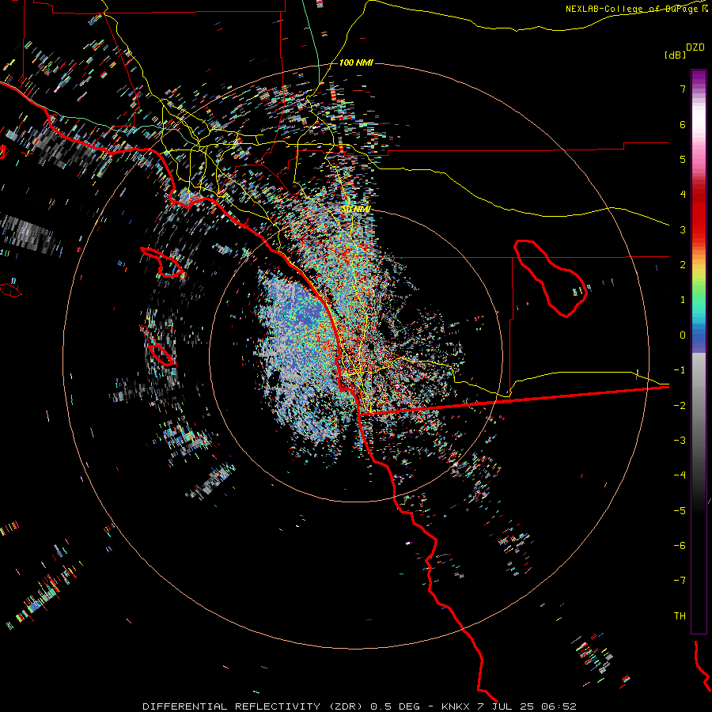The width and height of the screenshot is (712, 712).
Task: Click the 5 value on the scale
Action: click(x=683, y=159)
